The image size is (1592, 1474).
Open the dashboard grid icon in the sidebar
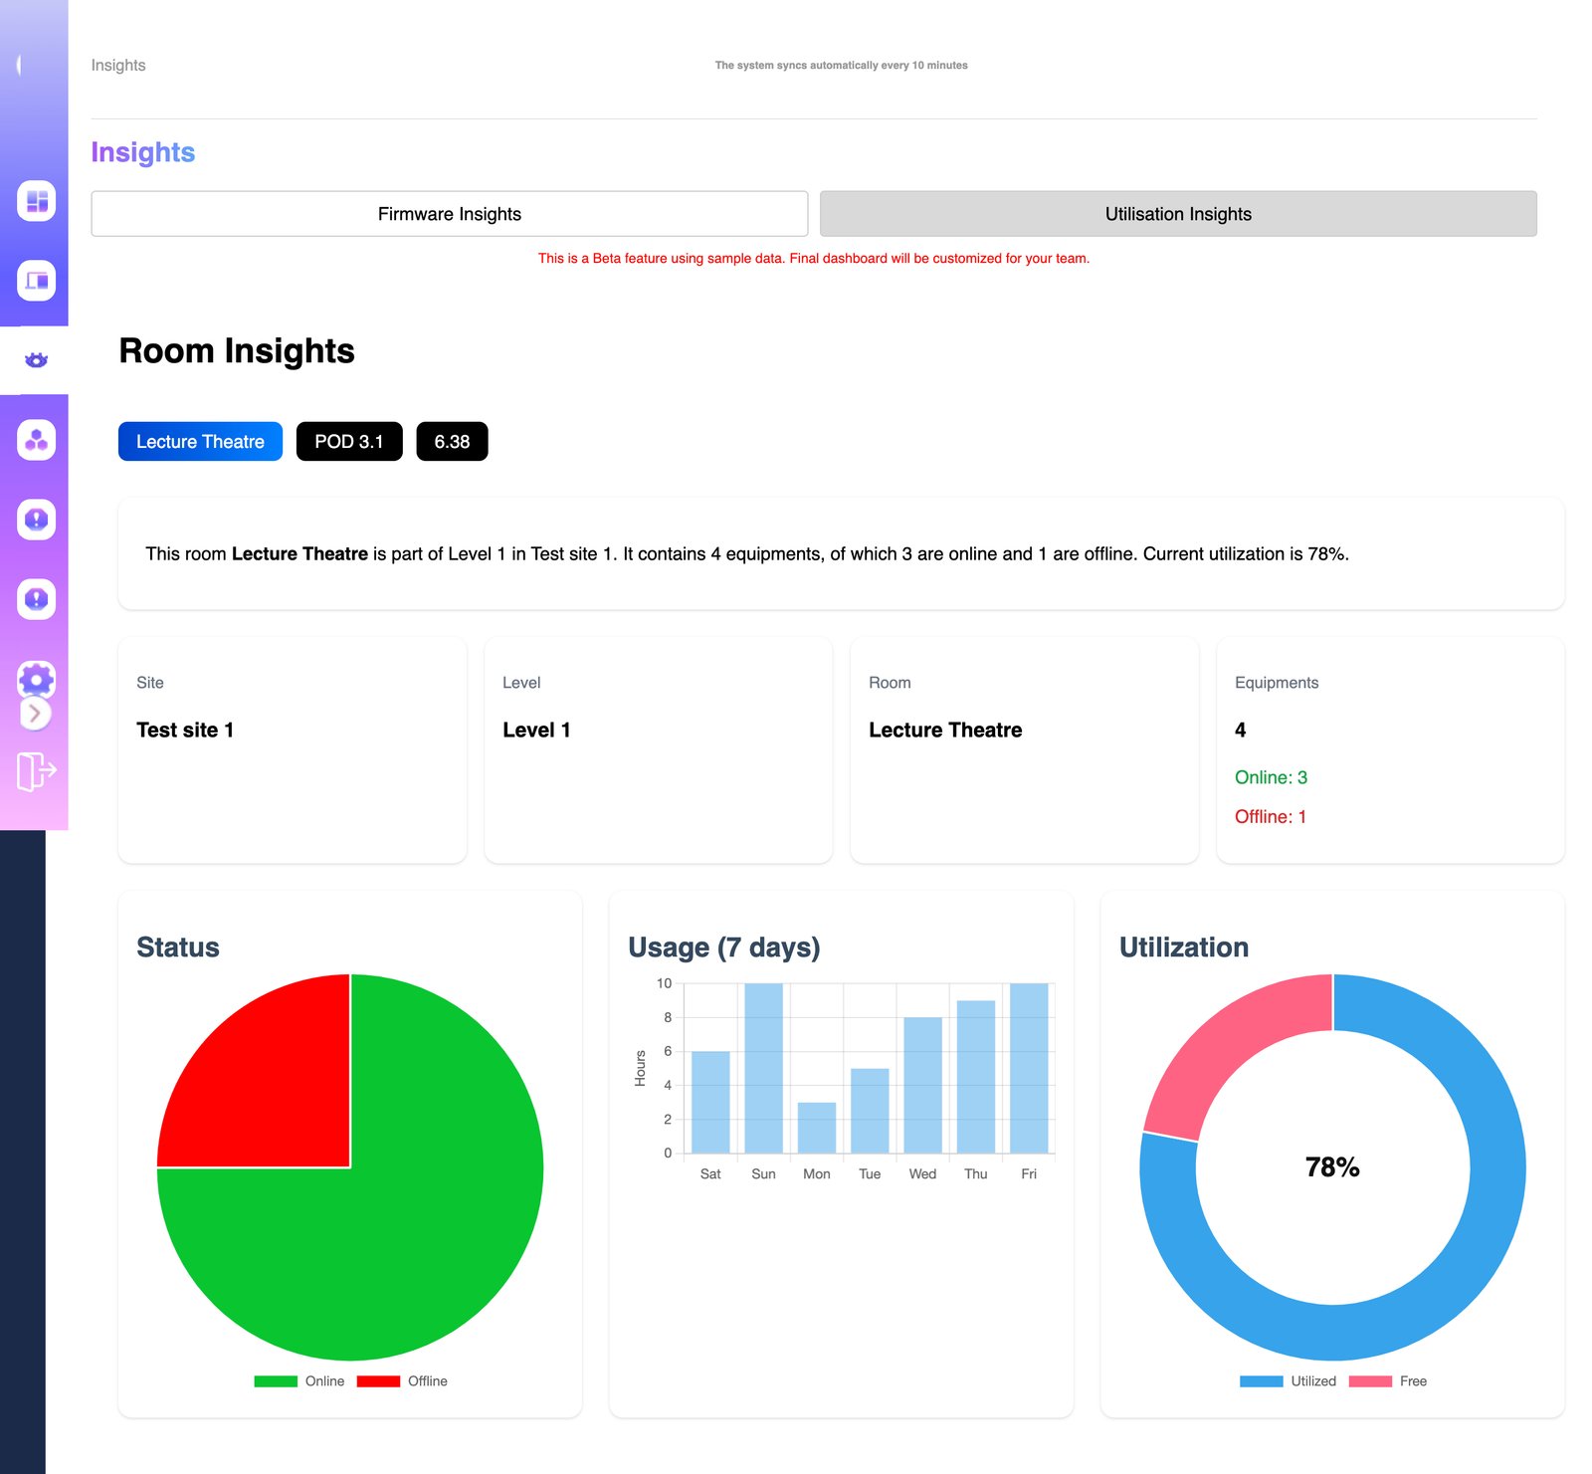coord(36,202)
